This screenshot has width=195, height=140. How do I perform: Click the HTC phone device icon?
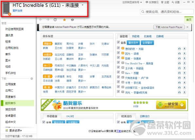pyautogui.click(x=6, y=9)
